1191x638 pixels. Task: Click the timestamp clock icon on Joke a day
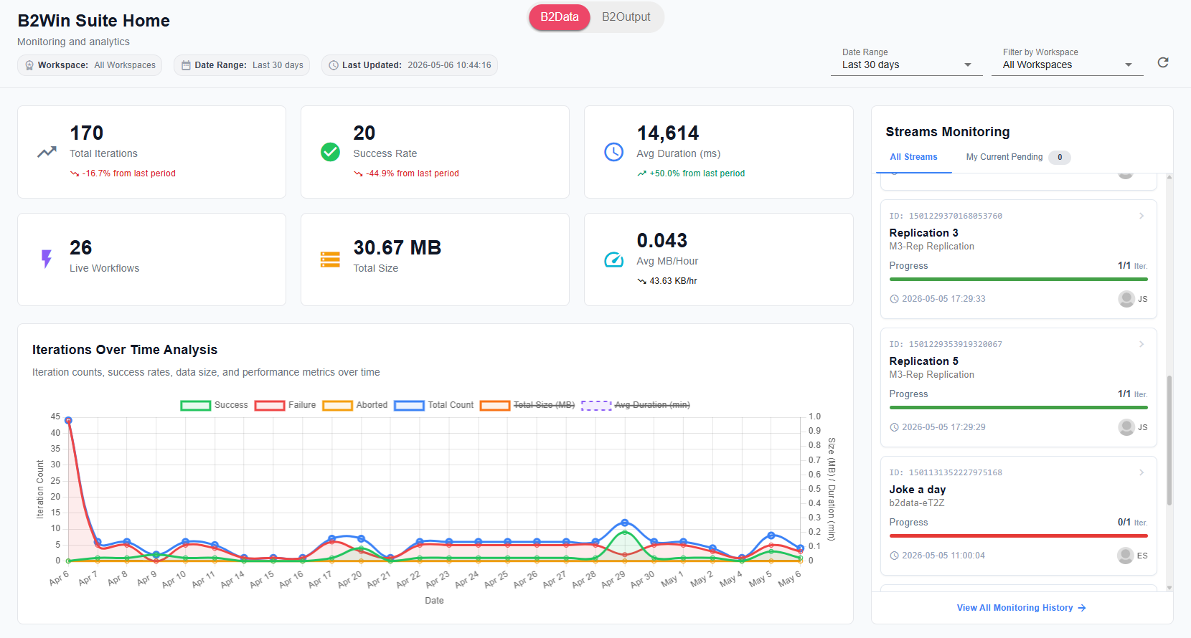(x=894, y=556)
